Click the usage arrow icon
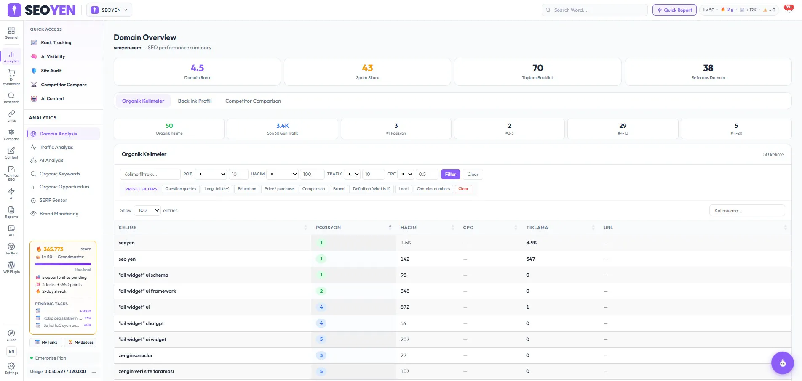802x381 pixels. pyautogui.click(x=94, y=372)
